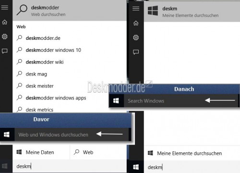Click Web und Windows durchsuchen box
This screenshot has height=173, width=240.
tap(72, 135)
